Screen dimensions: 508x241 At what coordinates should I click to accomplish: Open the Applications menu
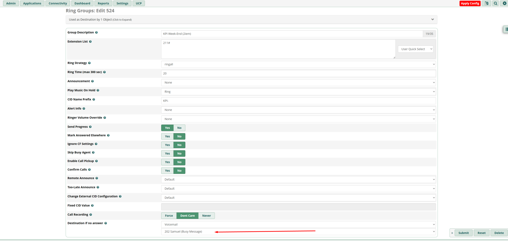(x=32, y=3)
